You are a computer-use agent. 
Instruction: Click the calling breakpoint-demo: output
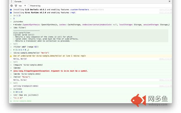tap(26, 86)
